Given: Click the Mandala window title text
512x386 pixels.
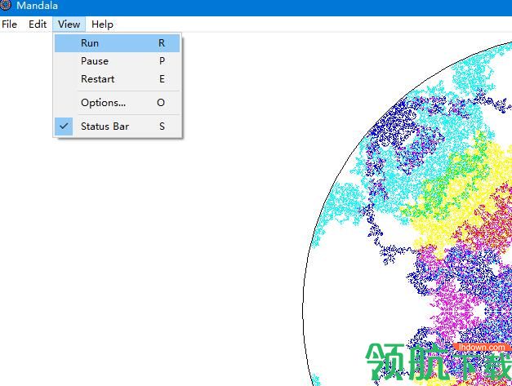Looking at the screenshot, I should click(x=37, y=6).
